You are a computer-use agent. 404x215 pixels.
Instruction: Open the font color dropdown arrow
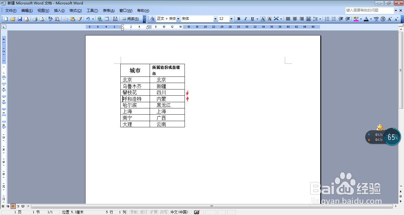[371, 19]
